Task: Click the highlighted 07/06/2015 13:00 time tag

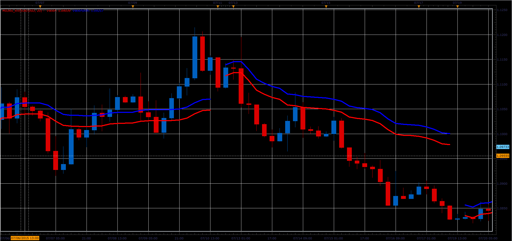Action: click(25, 238)
